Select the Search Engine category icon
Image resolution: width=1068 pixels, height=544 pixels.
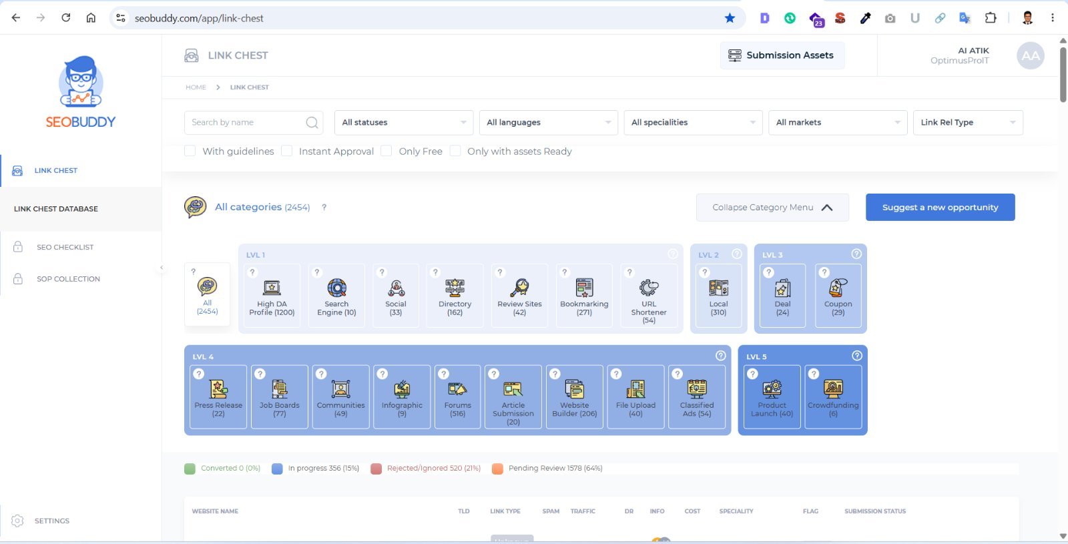337,288
